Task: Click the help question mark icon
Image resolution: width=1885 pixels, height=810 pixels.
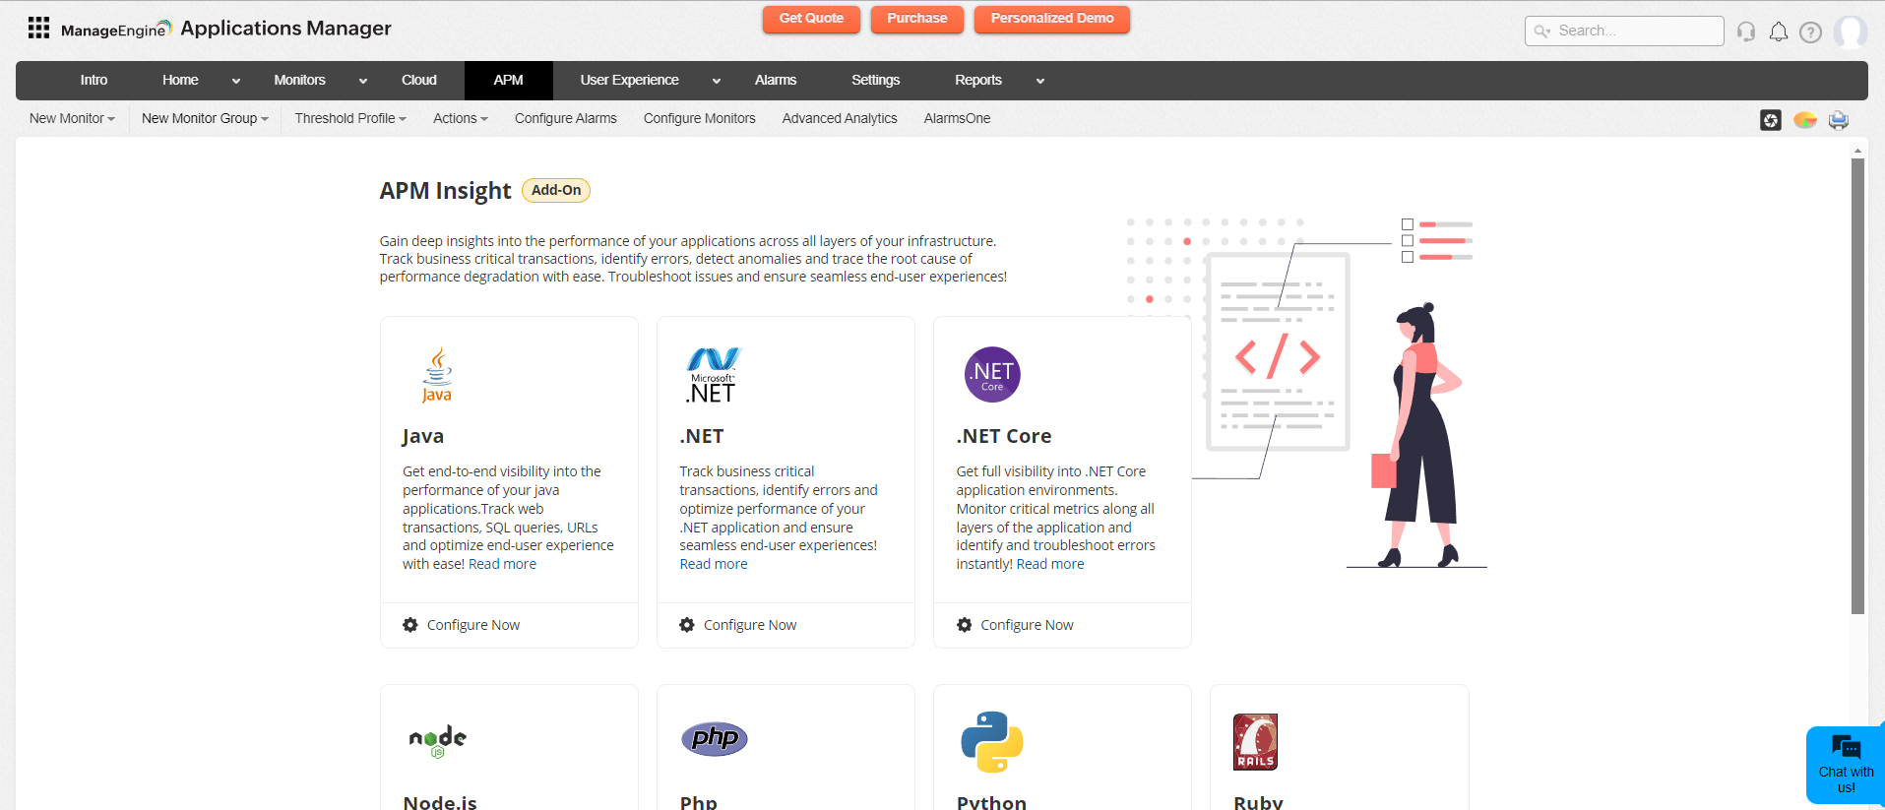Action: point(1810,31)
